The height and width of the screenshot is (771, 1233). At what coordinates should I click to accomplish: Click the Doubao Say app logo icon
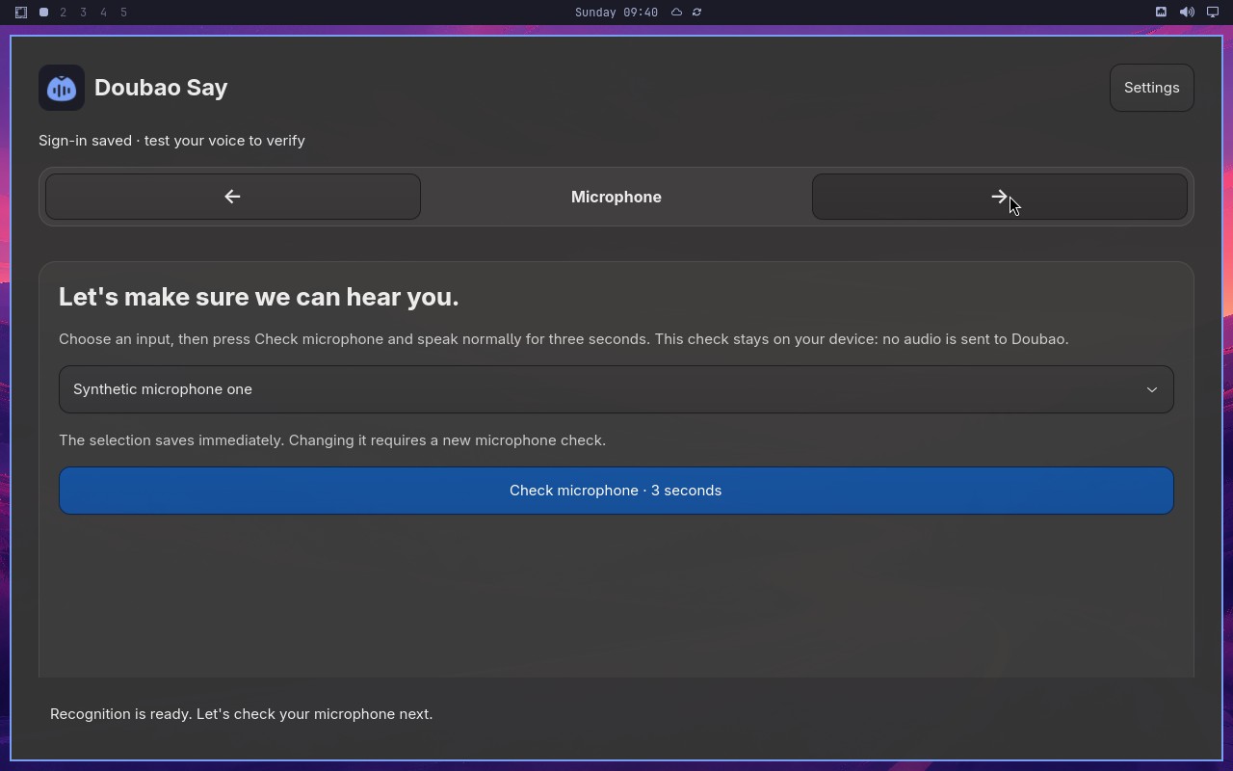(x=62, y=88)
